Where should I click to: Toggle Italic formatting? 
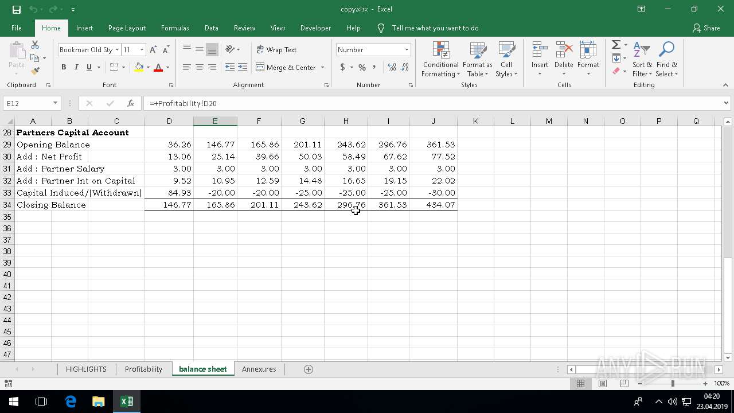click(76, 67)
